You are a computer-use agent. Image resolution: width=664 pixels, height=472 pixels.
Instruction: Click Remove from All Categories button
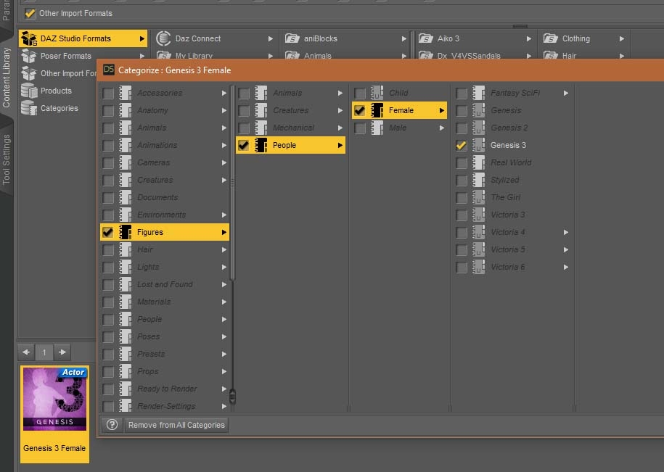click(x=176, y=425)
